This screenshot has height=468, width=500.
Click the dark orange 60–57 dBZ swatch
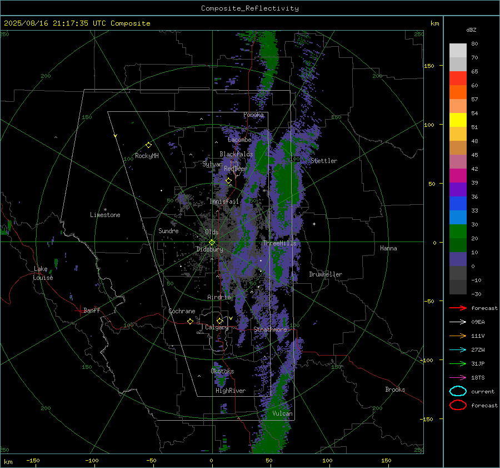[458, 92]
